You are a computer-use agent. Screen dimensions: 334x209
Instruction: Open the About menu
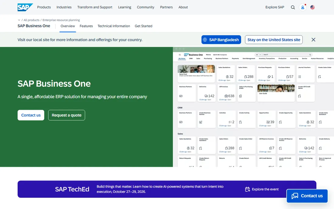tap(183, 7)
